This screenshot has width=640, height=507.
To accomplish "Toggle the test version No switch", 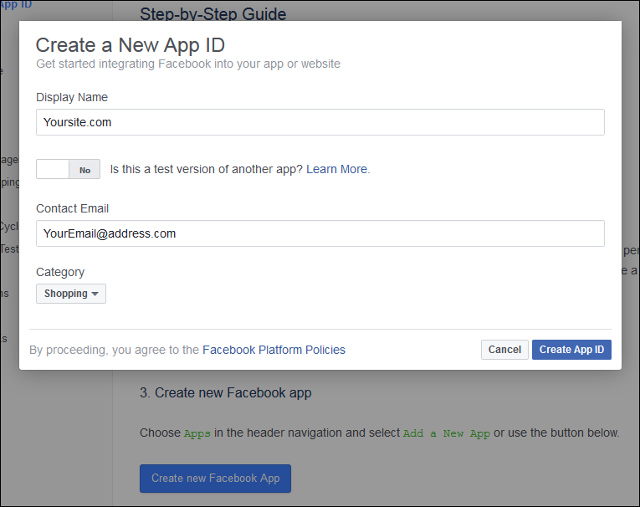I will (x=68, y=169).
